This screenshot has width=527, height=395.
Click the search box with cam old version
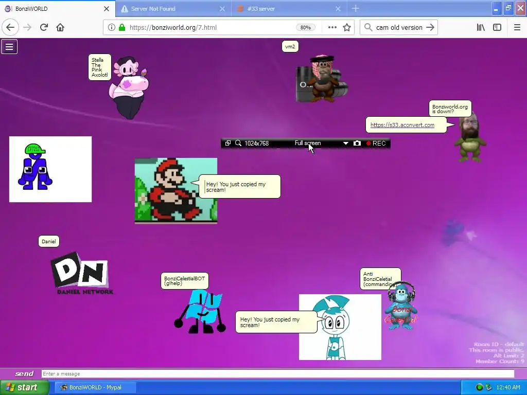(399, 28)
